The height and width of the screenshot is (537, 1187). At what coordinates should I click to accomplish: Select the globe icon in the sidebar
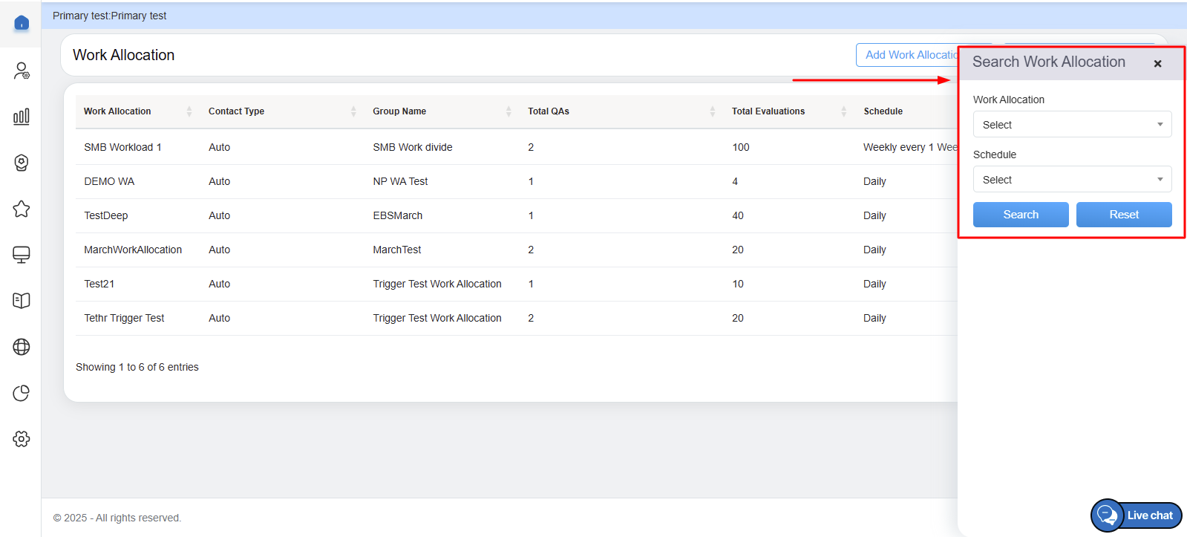(x=22, y=347)
